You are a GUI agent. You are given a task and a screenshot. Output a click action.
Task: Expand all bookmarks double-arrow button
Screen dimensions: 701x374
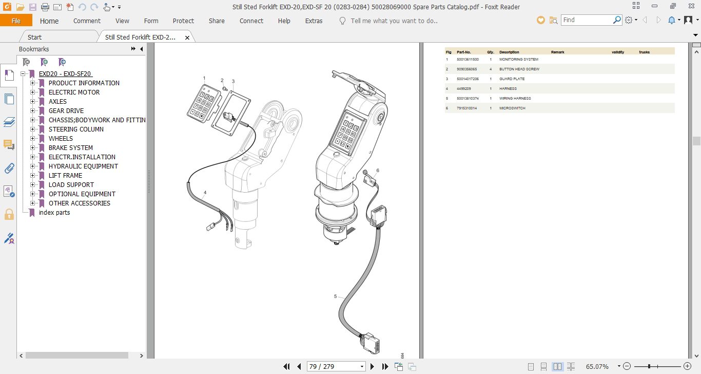(x=133, y=49)
